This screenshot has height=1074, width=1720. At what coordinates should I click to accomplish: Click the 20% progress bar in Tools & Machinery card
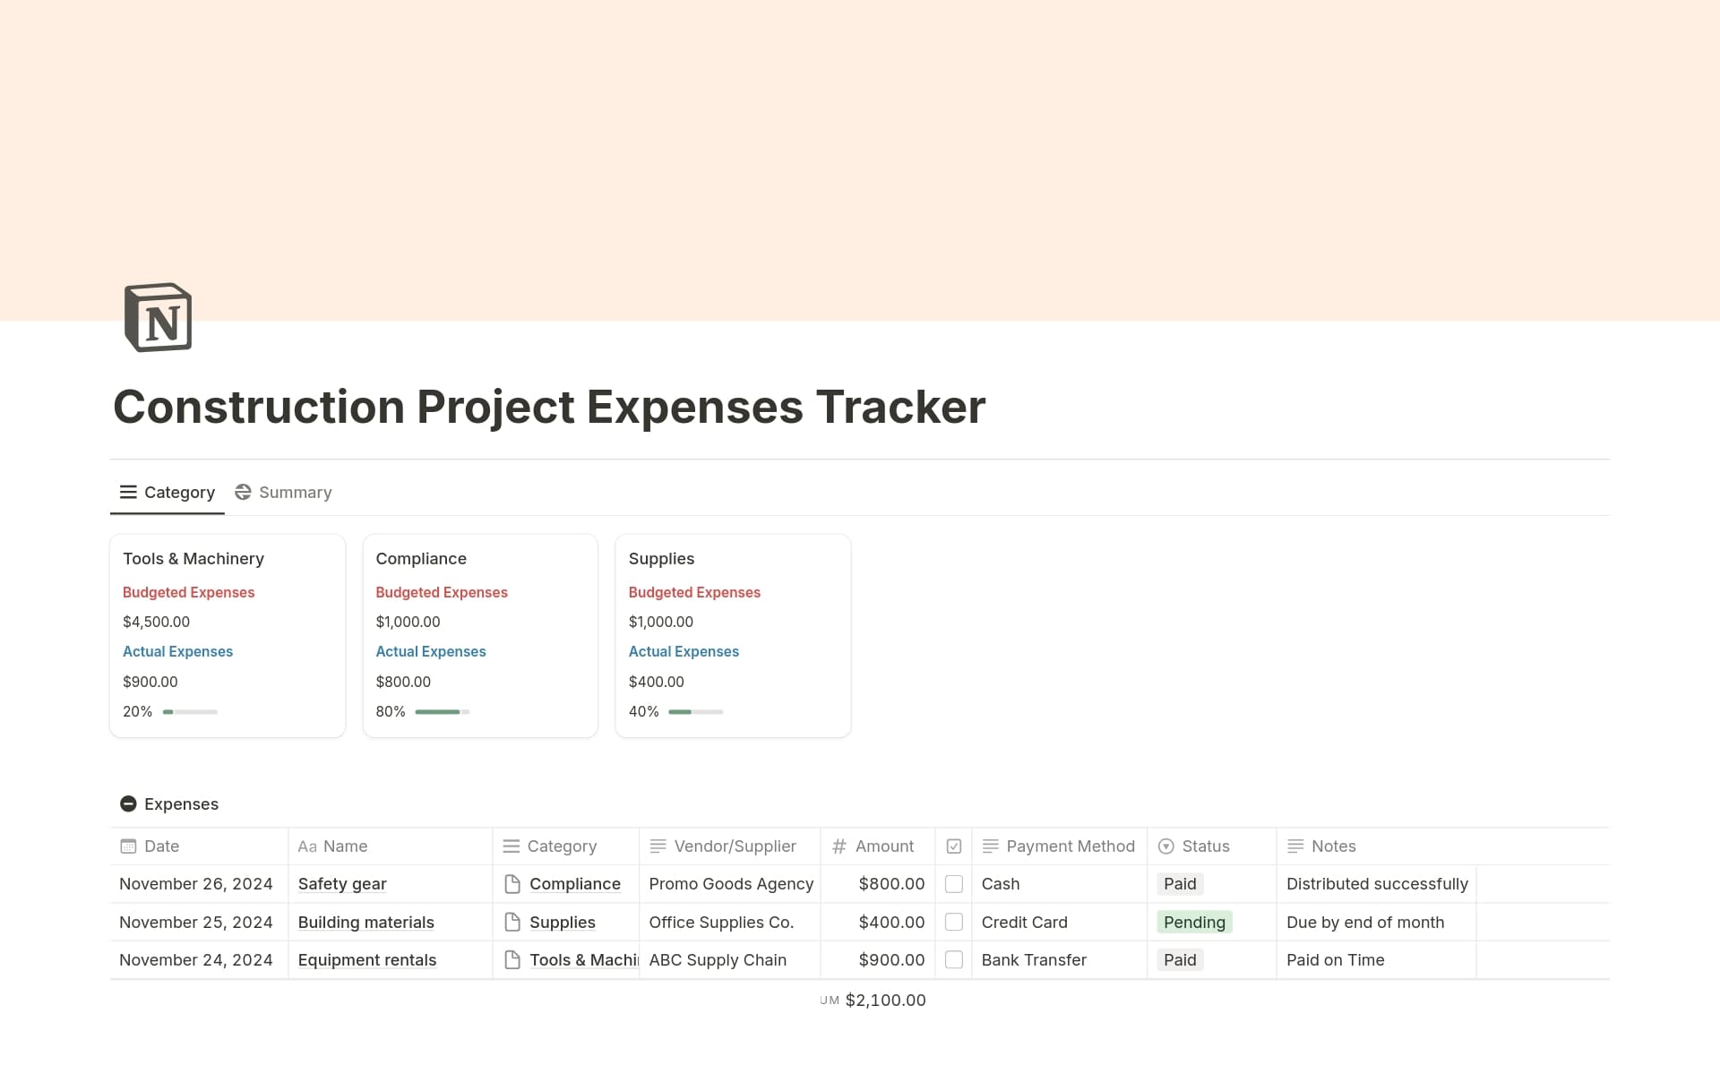coord(189,711)
